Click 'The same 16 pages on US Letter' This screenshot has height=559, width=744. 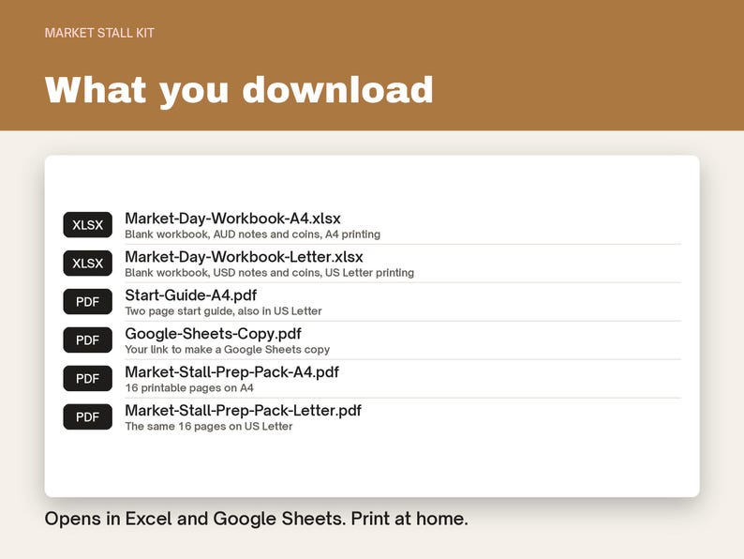click(x=209, y=427)
